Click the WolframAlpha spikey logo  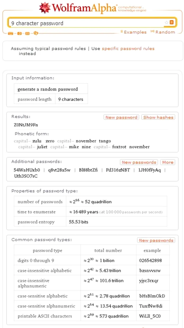coord(44,7)
